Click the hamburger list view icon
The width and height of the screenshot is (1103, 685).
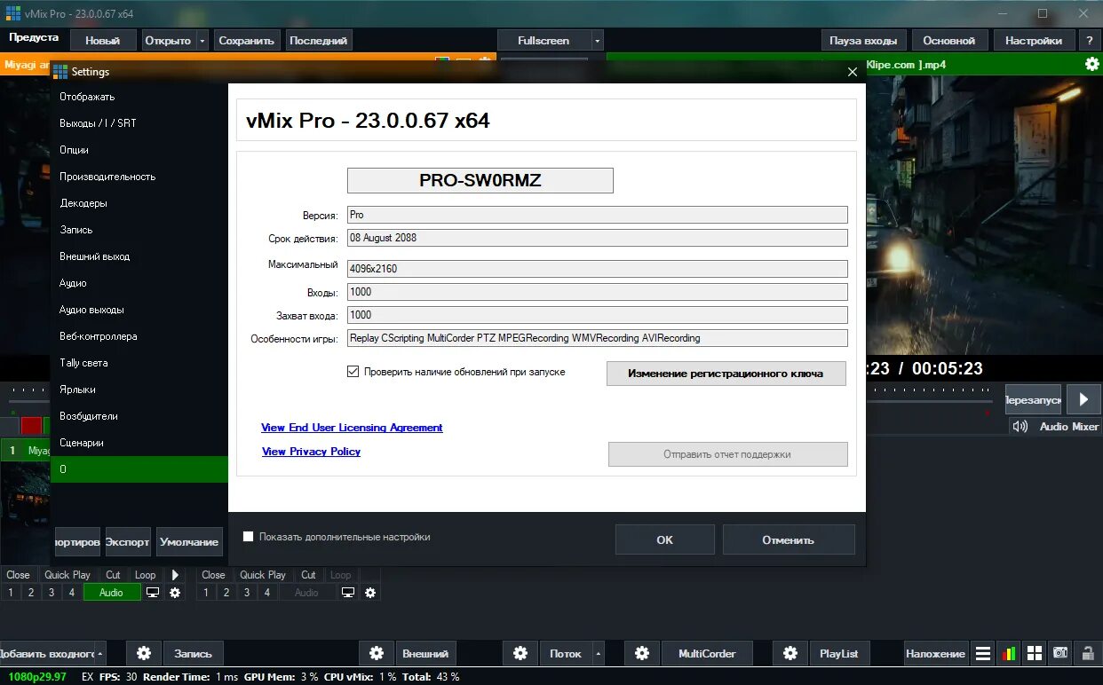coord(983,653)
